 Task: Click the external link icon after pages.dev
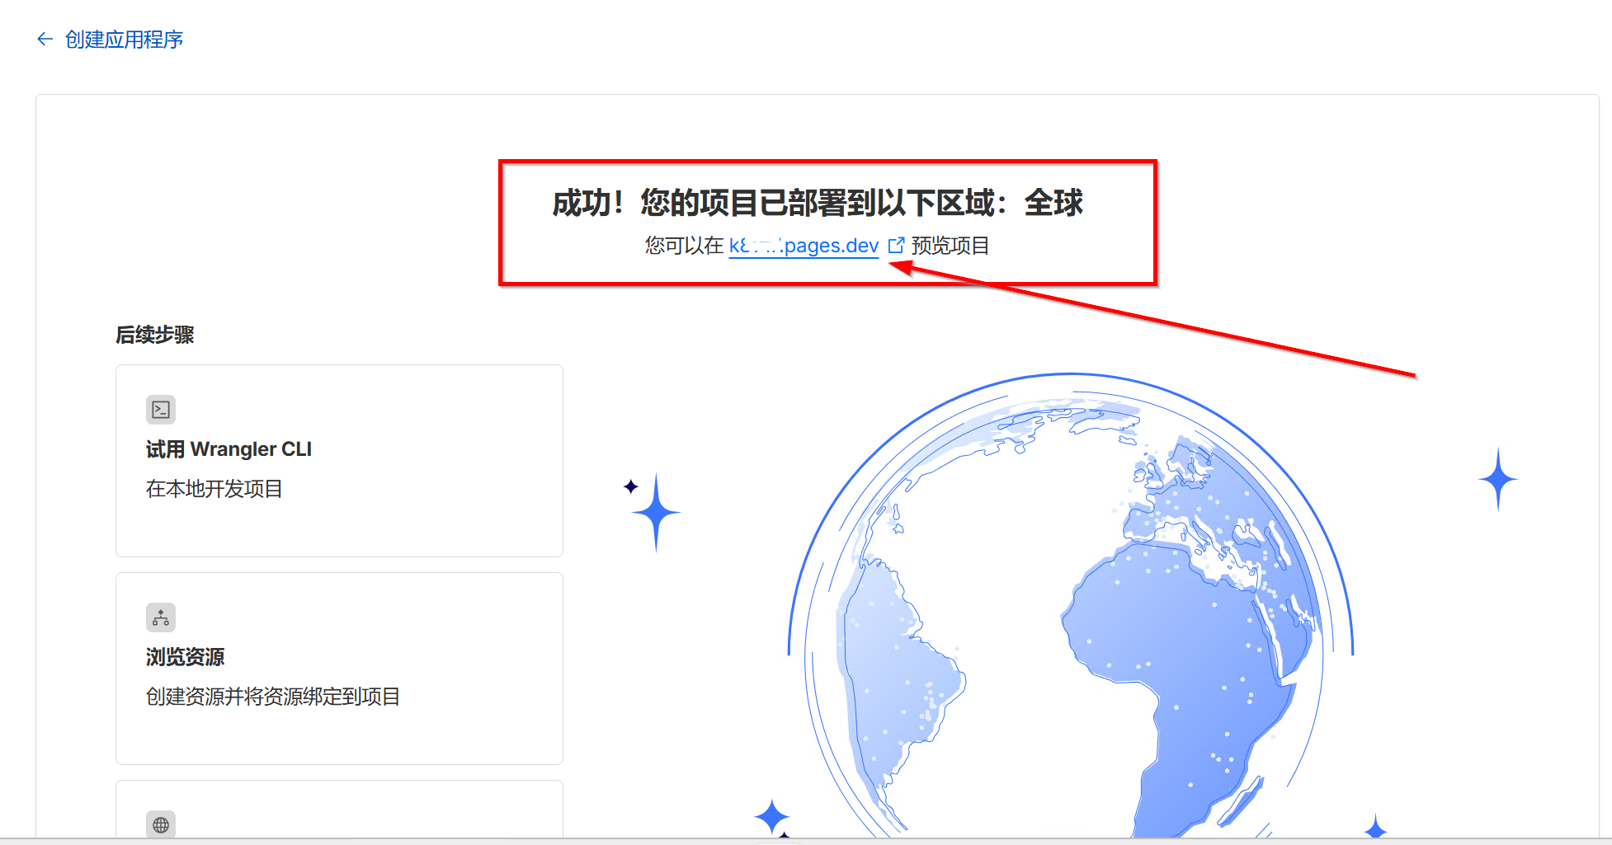click(896, 246)
